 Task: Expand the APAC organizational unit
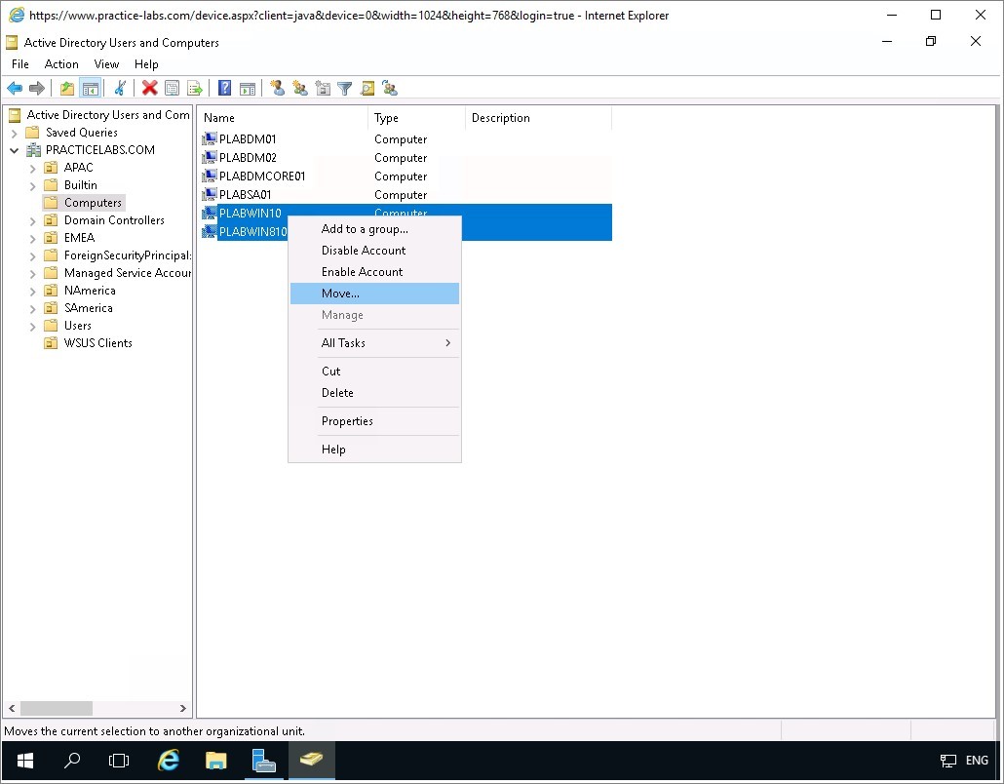pyautogui.click(x=32, y=168)
